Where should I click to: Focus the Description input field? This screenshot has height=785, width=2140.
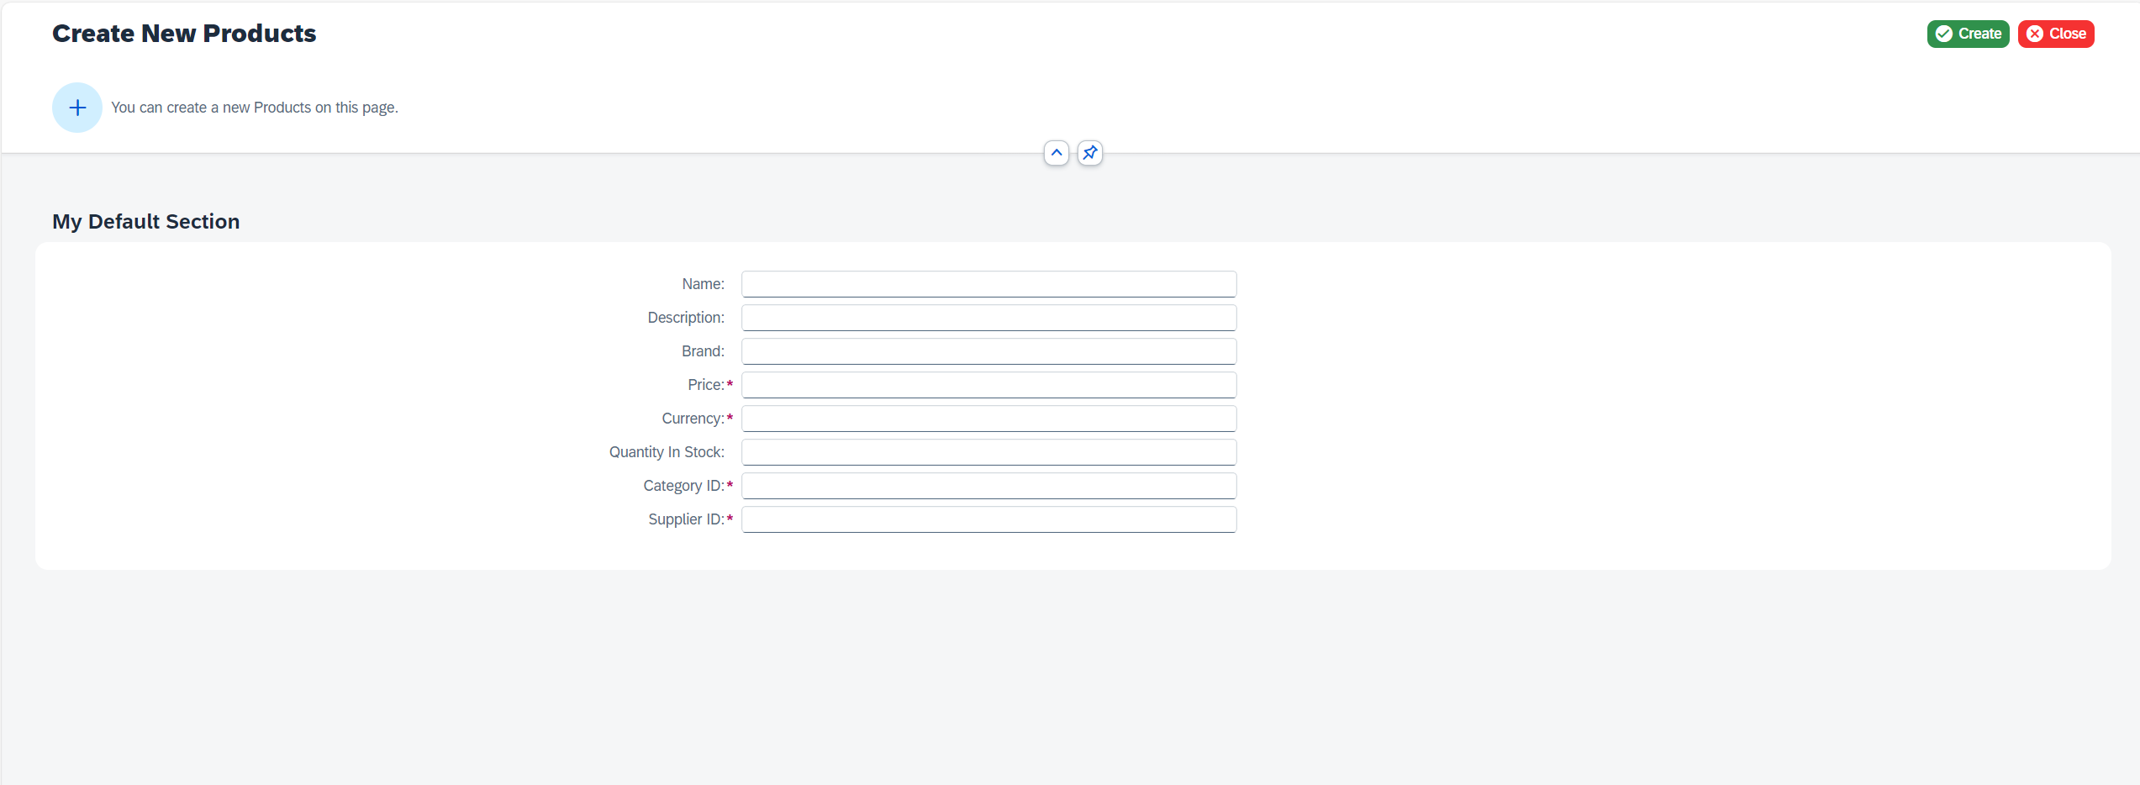point(988,318)
